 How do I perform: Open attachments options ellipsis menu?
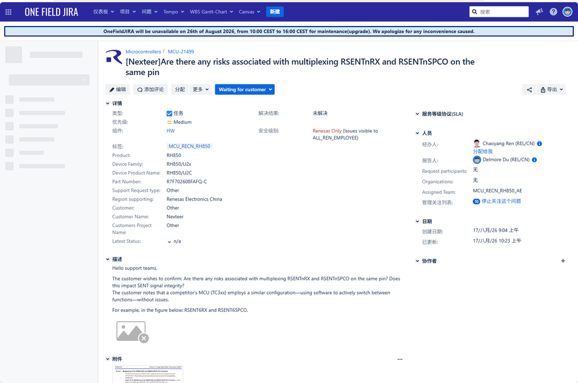coord(400,359)
